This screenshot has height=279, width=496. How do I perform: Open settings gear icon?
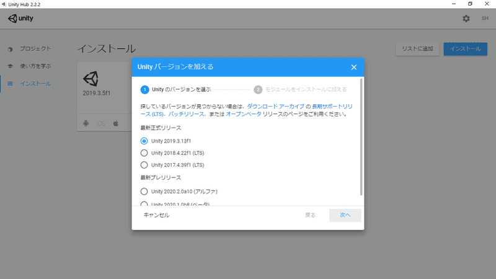tap(466, 19)
